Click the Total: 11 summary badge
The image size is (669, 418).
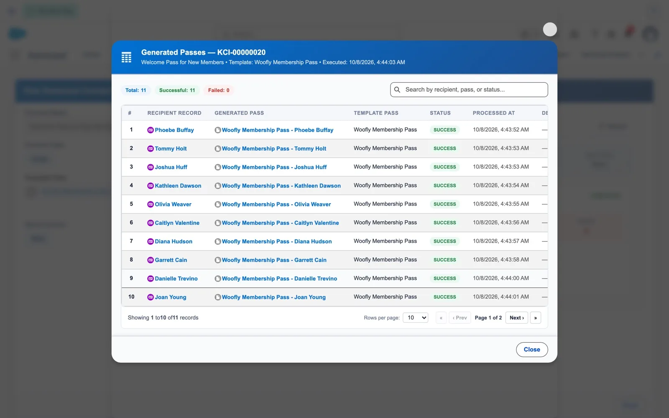tap(136, 90)
